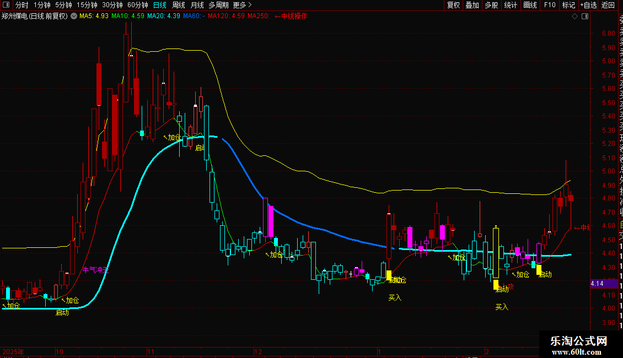Click the 4.00 price axis label
The width and height of the screenshot is (623, 358).
pyautogui.click(x=608, y=308)
